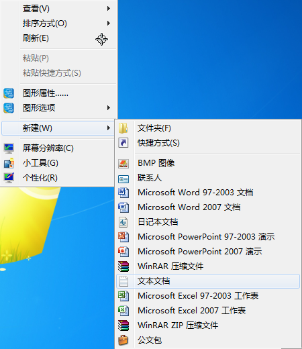302x349 pixels.
Task: Click the Word 2007 文档 icon
Action: click(123, 207)
